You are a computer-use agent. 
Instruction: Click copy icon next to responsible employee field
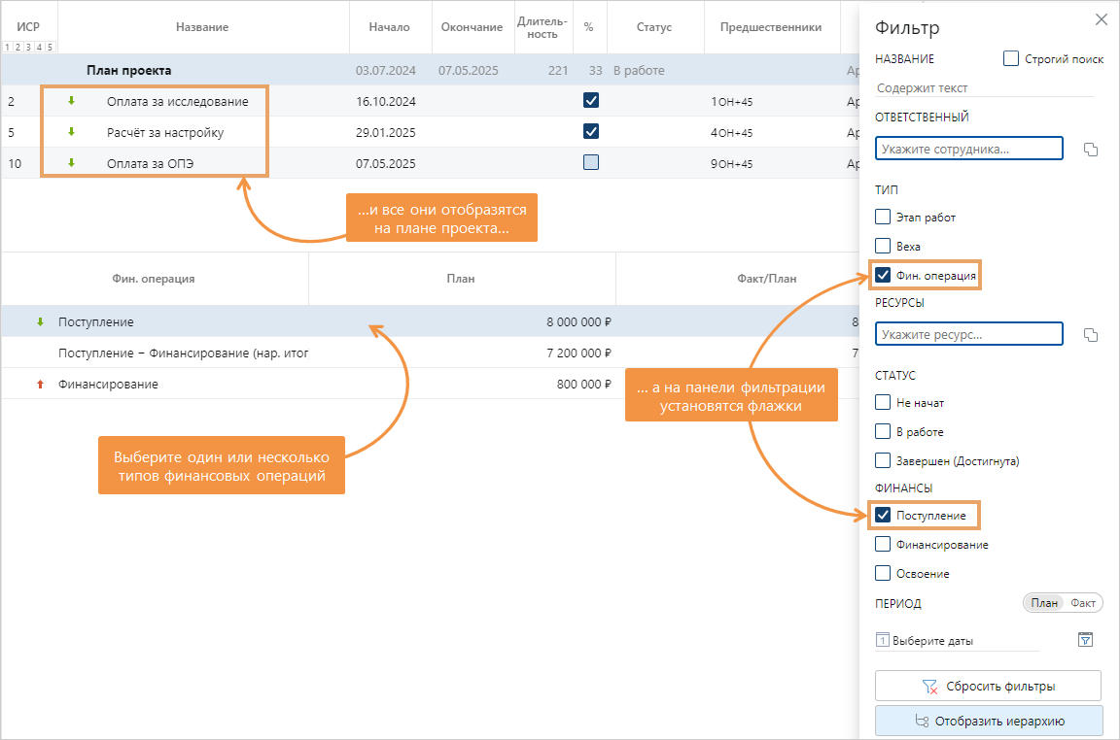[1091, 150]
